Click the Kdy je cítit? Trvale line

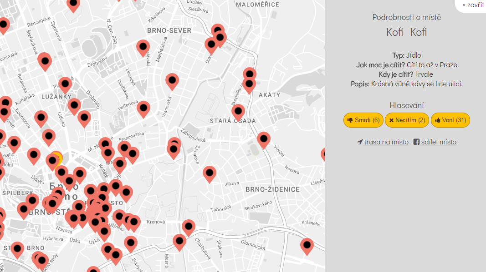pyautogui.click(x=406, y=74)
